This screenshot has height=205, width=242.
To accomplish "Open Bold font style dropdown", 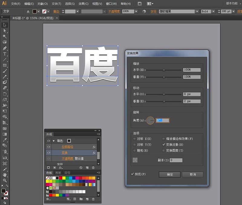I will [213, 11].
